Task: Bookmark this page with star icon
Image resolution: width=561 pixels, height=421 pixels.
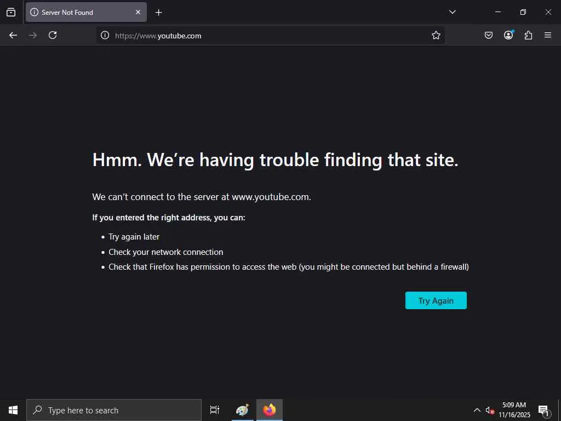Action: pos(436,35)
